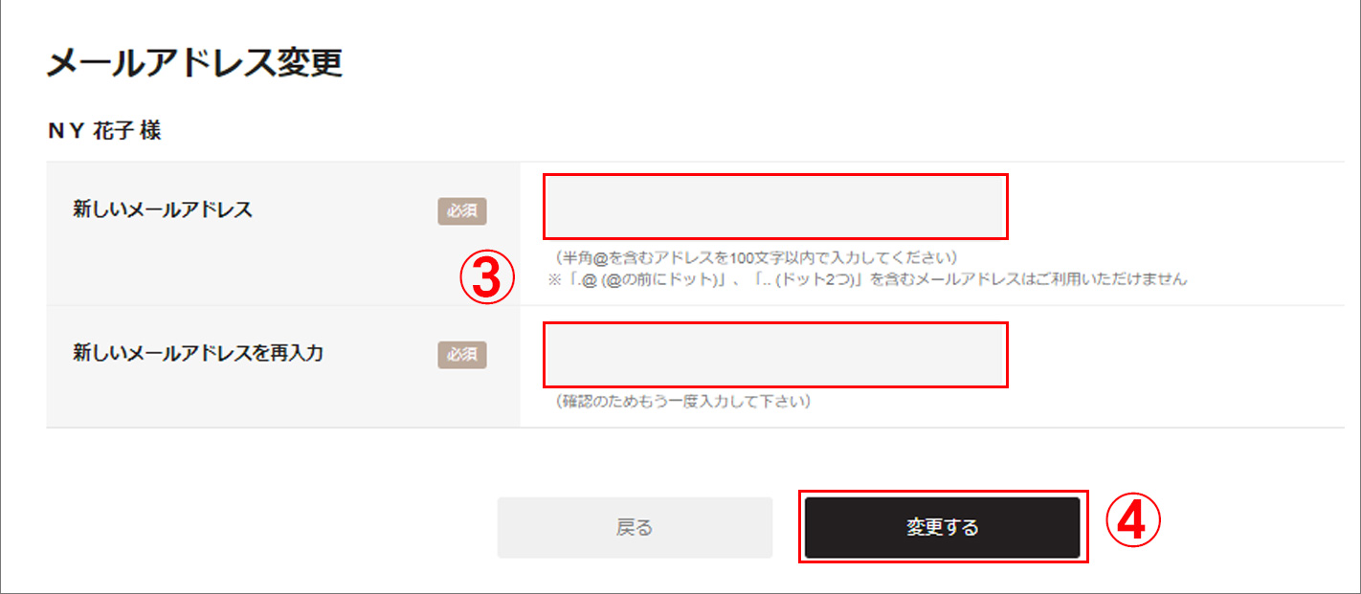1361x594 pixels.
Task: Select the メールアドレス変更 page heading
Action: tap(194, 64)
